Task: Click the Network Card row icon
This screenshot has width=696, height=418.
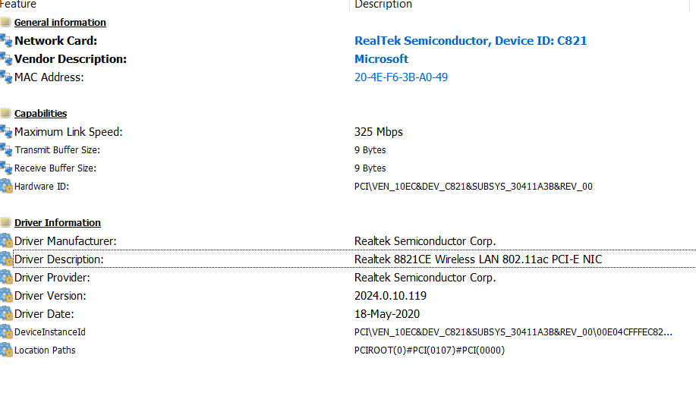Action: tap(6, 41)
